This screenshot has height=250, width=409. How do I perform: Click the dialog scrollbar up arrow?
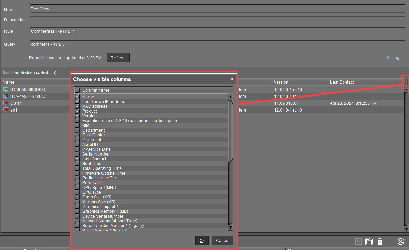[230, 97]
